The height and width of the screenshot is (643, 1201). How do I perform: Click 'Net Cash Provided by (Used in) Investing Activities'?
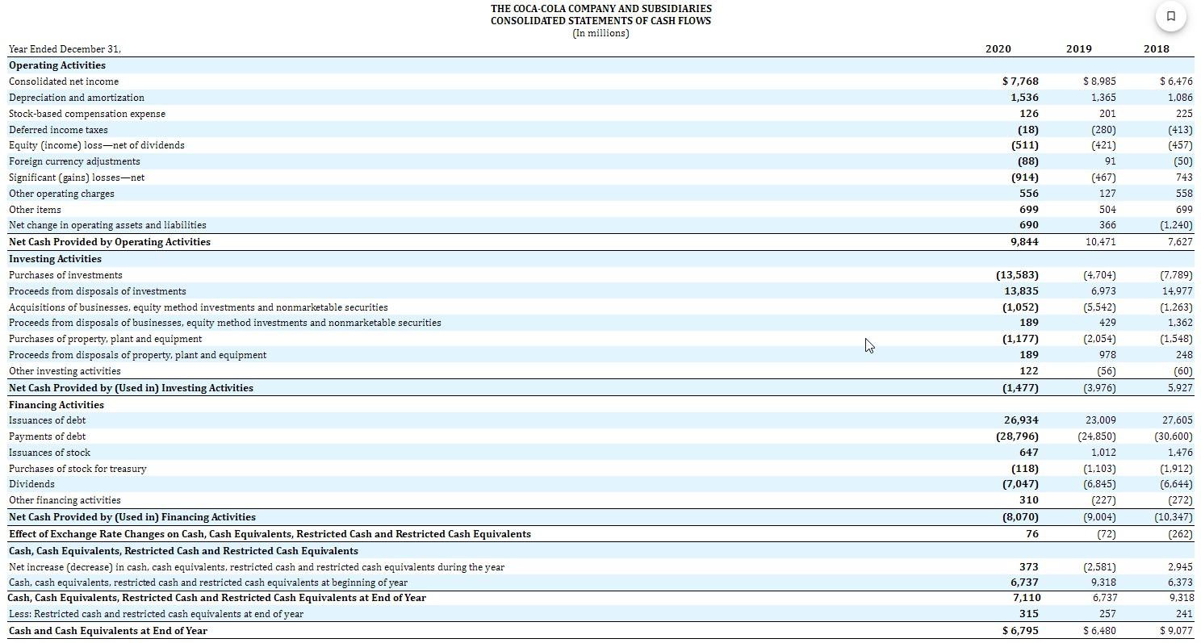point(131,388)
